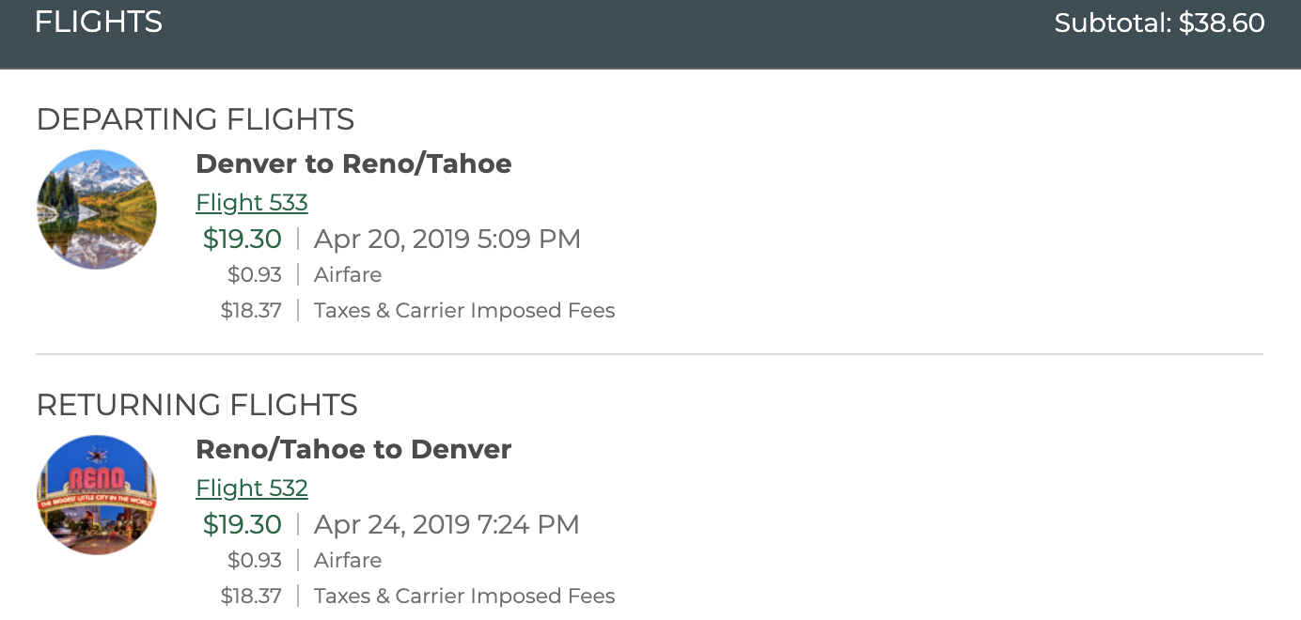The height and width of the screenshot is (620, 1301).
Task: Click the departing flight's $19.30 price
Action: [243, 239]
